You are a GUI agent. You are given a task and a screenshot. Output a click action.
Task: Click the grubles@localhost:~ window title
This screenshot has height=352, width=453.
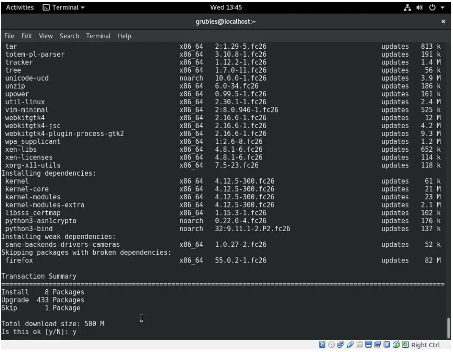pos(226,22)
